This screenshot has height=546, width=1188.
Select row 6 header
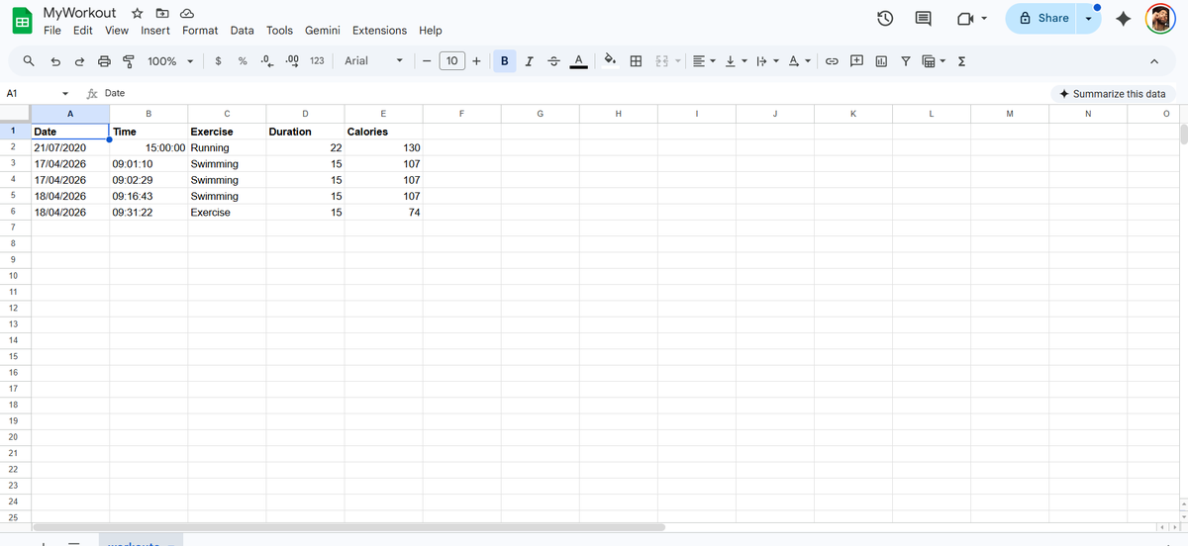click(x=13, y=212)
